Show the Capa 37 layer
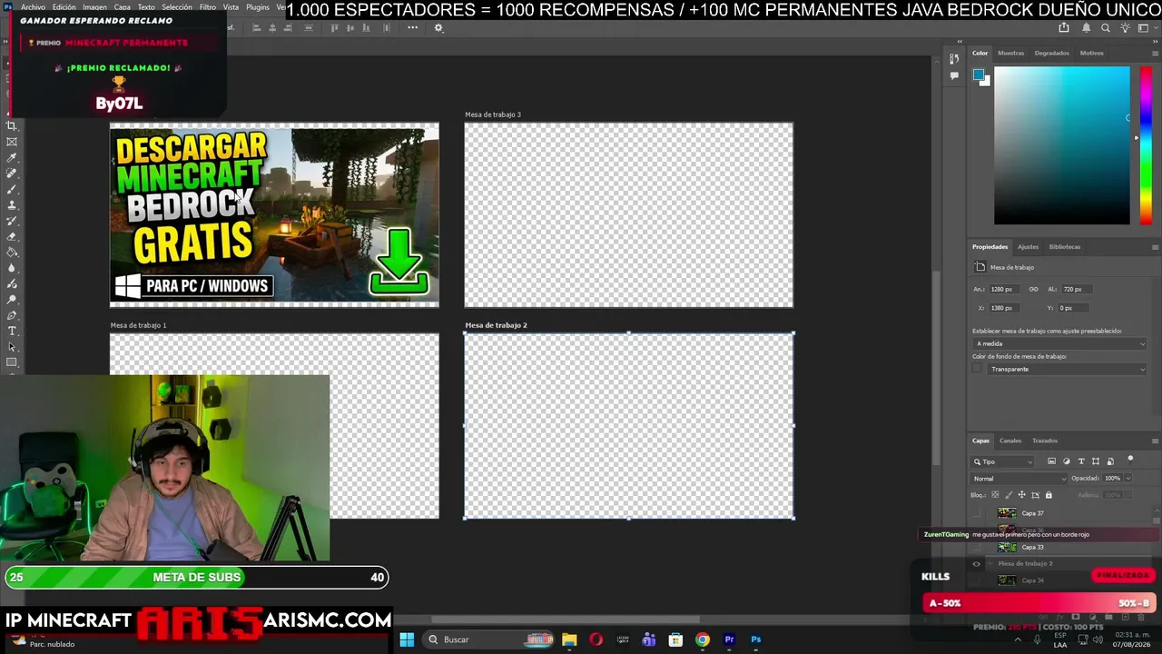 tap(977, 513)
